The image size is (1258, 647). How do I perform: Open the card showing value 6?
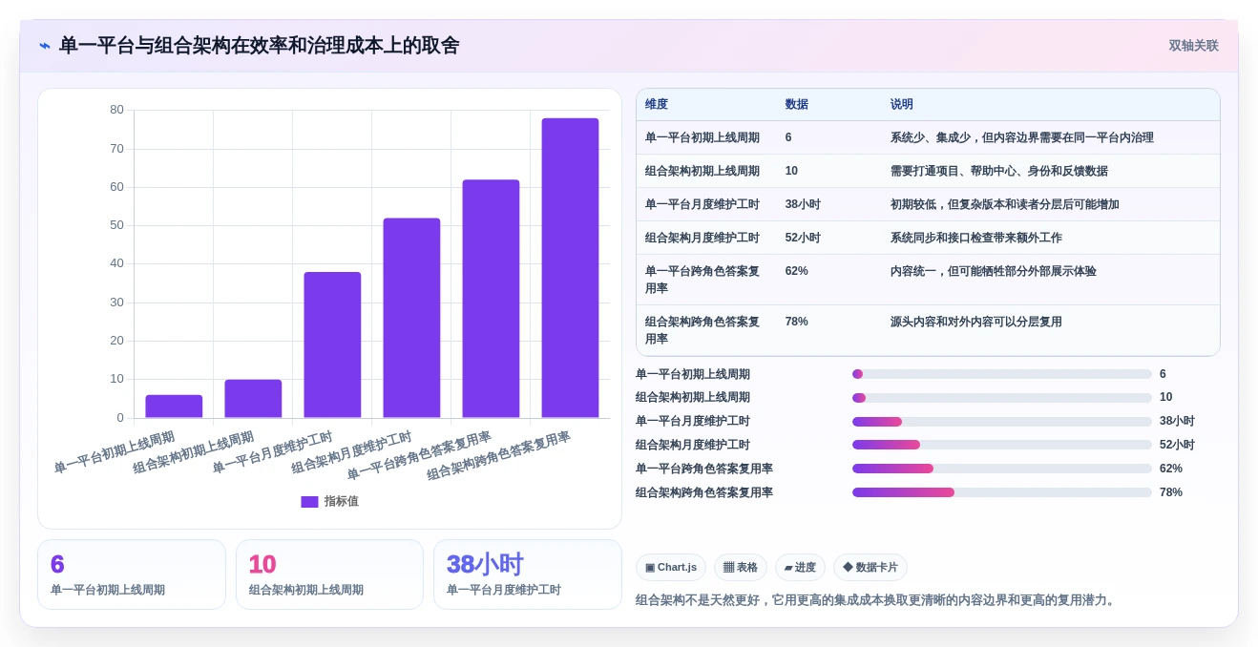coord(132,574)
